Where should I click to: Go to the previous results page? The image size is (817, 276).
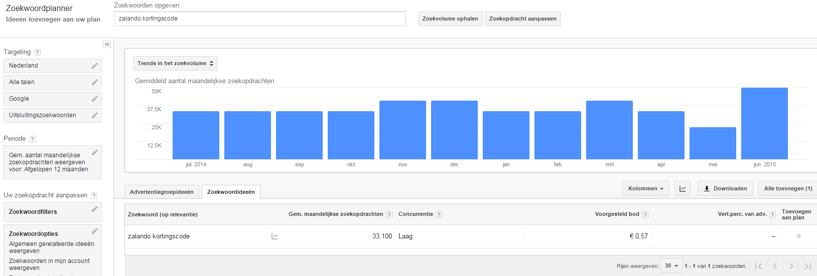pos(775,266)
